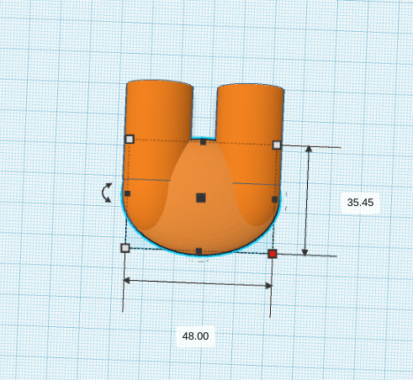Image resolution: width=413 pixels, height=380 pixels.
Task: Click the white bottom-left corner handle
Action: coord(125,248)
